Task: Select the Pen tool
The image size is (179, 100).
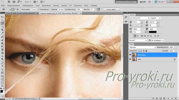Action: click(x=2, y=63)
